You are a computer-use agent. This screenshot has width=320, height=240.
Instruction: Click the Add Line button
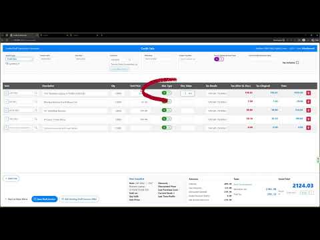(11, 179)
